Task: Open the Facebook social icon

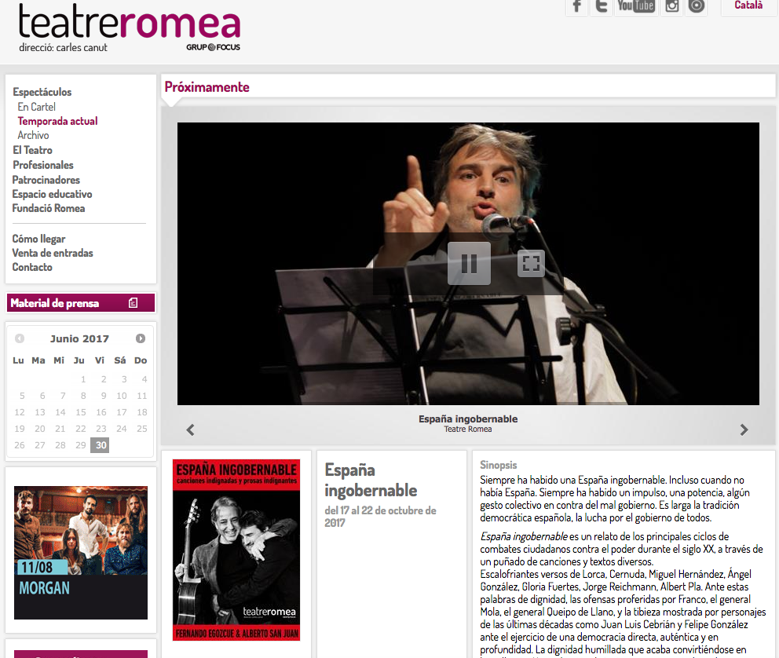Action: pos(577,6)
